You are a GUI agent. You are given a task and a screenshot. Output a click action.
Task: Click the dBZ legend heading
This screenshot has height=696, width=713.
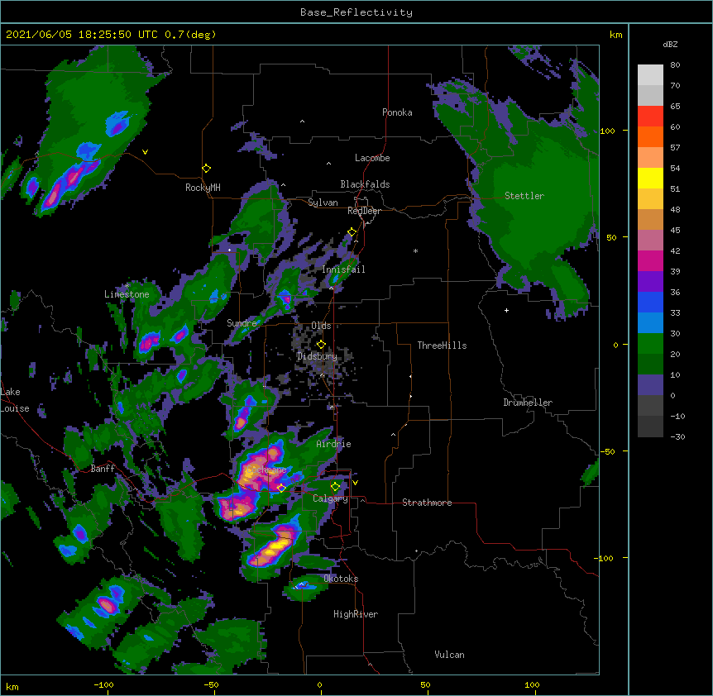point(670,44)
